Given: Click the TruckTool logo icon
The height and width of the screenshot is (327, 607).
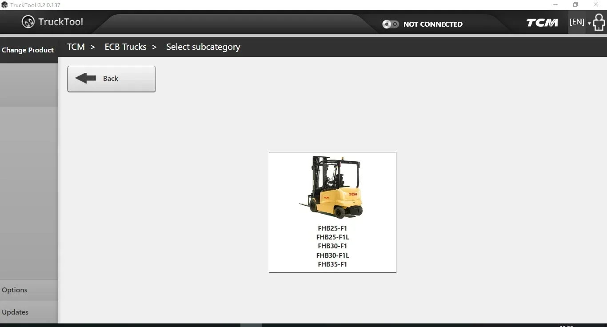Looking at the screenshot, I should tap(28, 22).
